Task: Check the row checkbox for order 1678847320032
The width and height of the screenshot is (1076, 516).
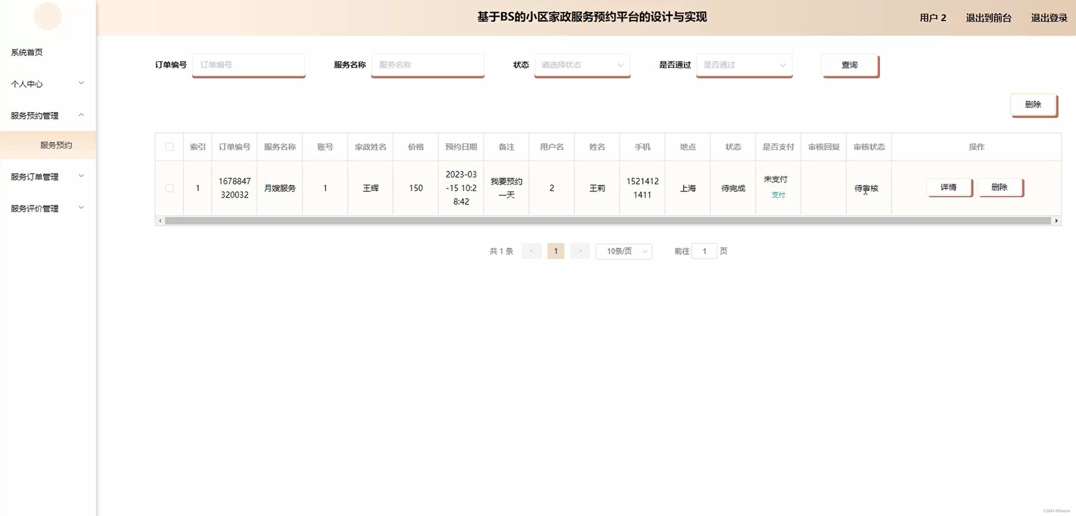Action: pyautogui.click(x=170, y=188)
